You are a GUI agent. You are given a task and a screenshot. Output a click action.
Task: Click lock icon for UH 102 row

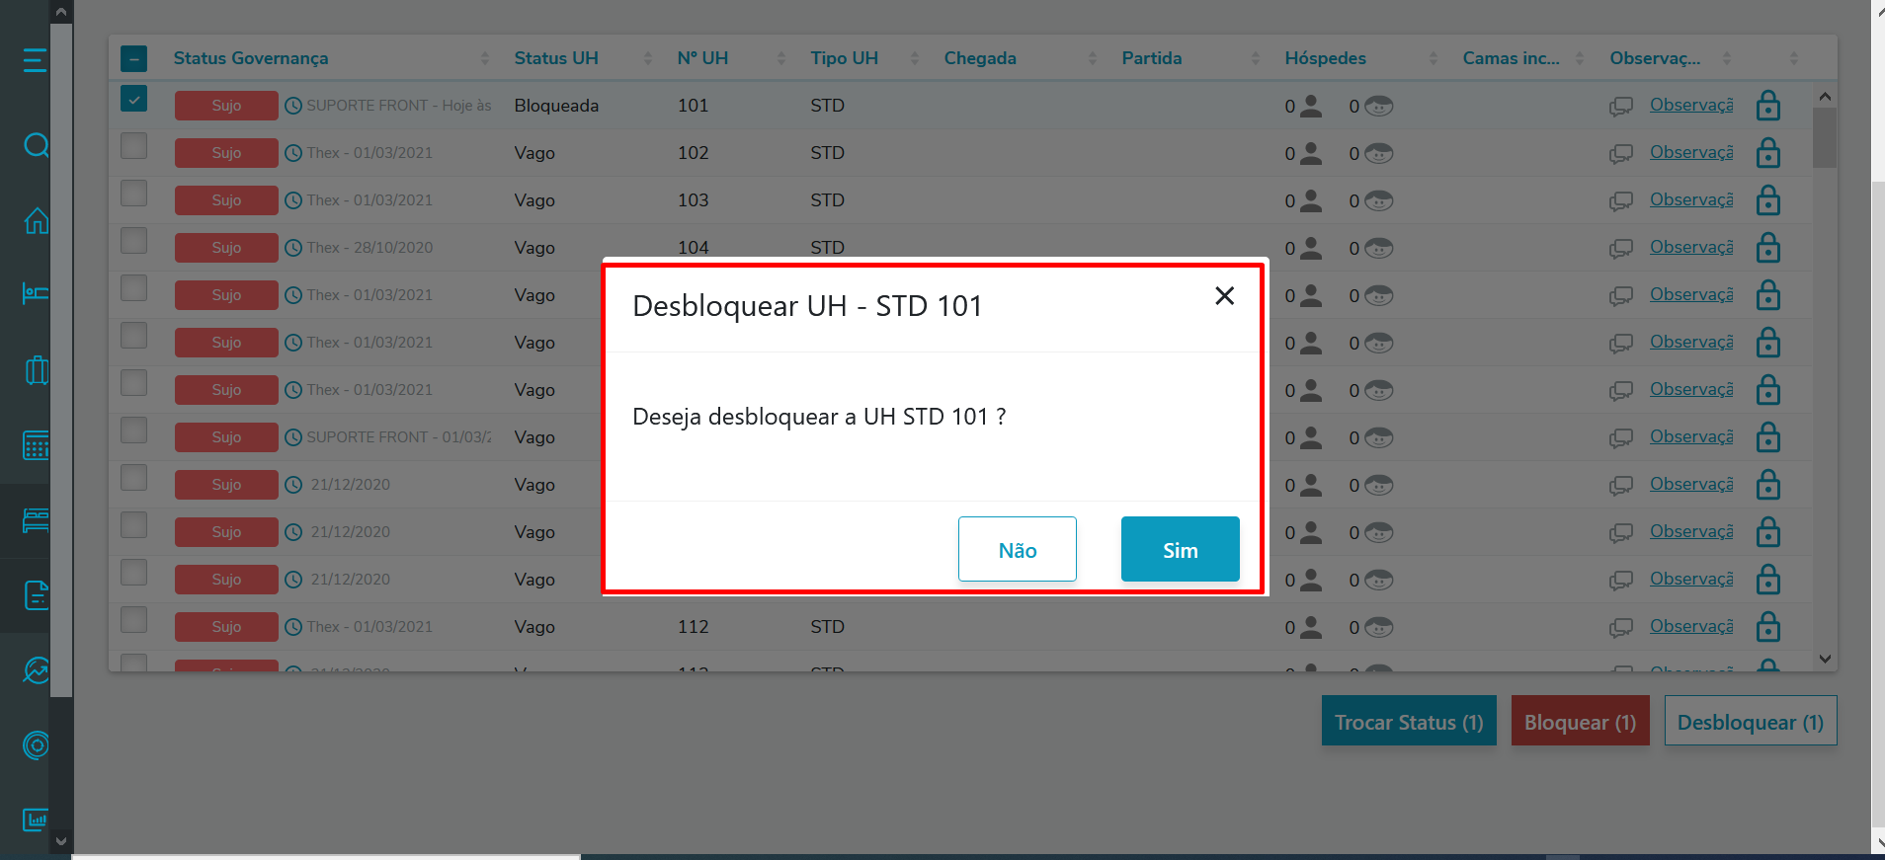click(1768, 152)
